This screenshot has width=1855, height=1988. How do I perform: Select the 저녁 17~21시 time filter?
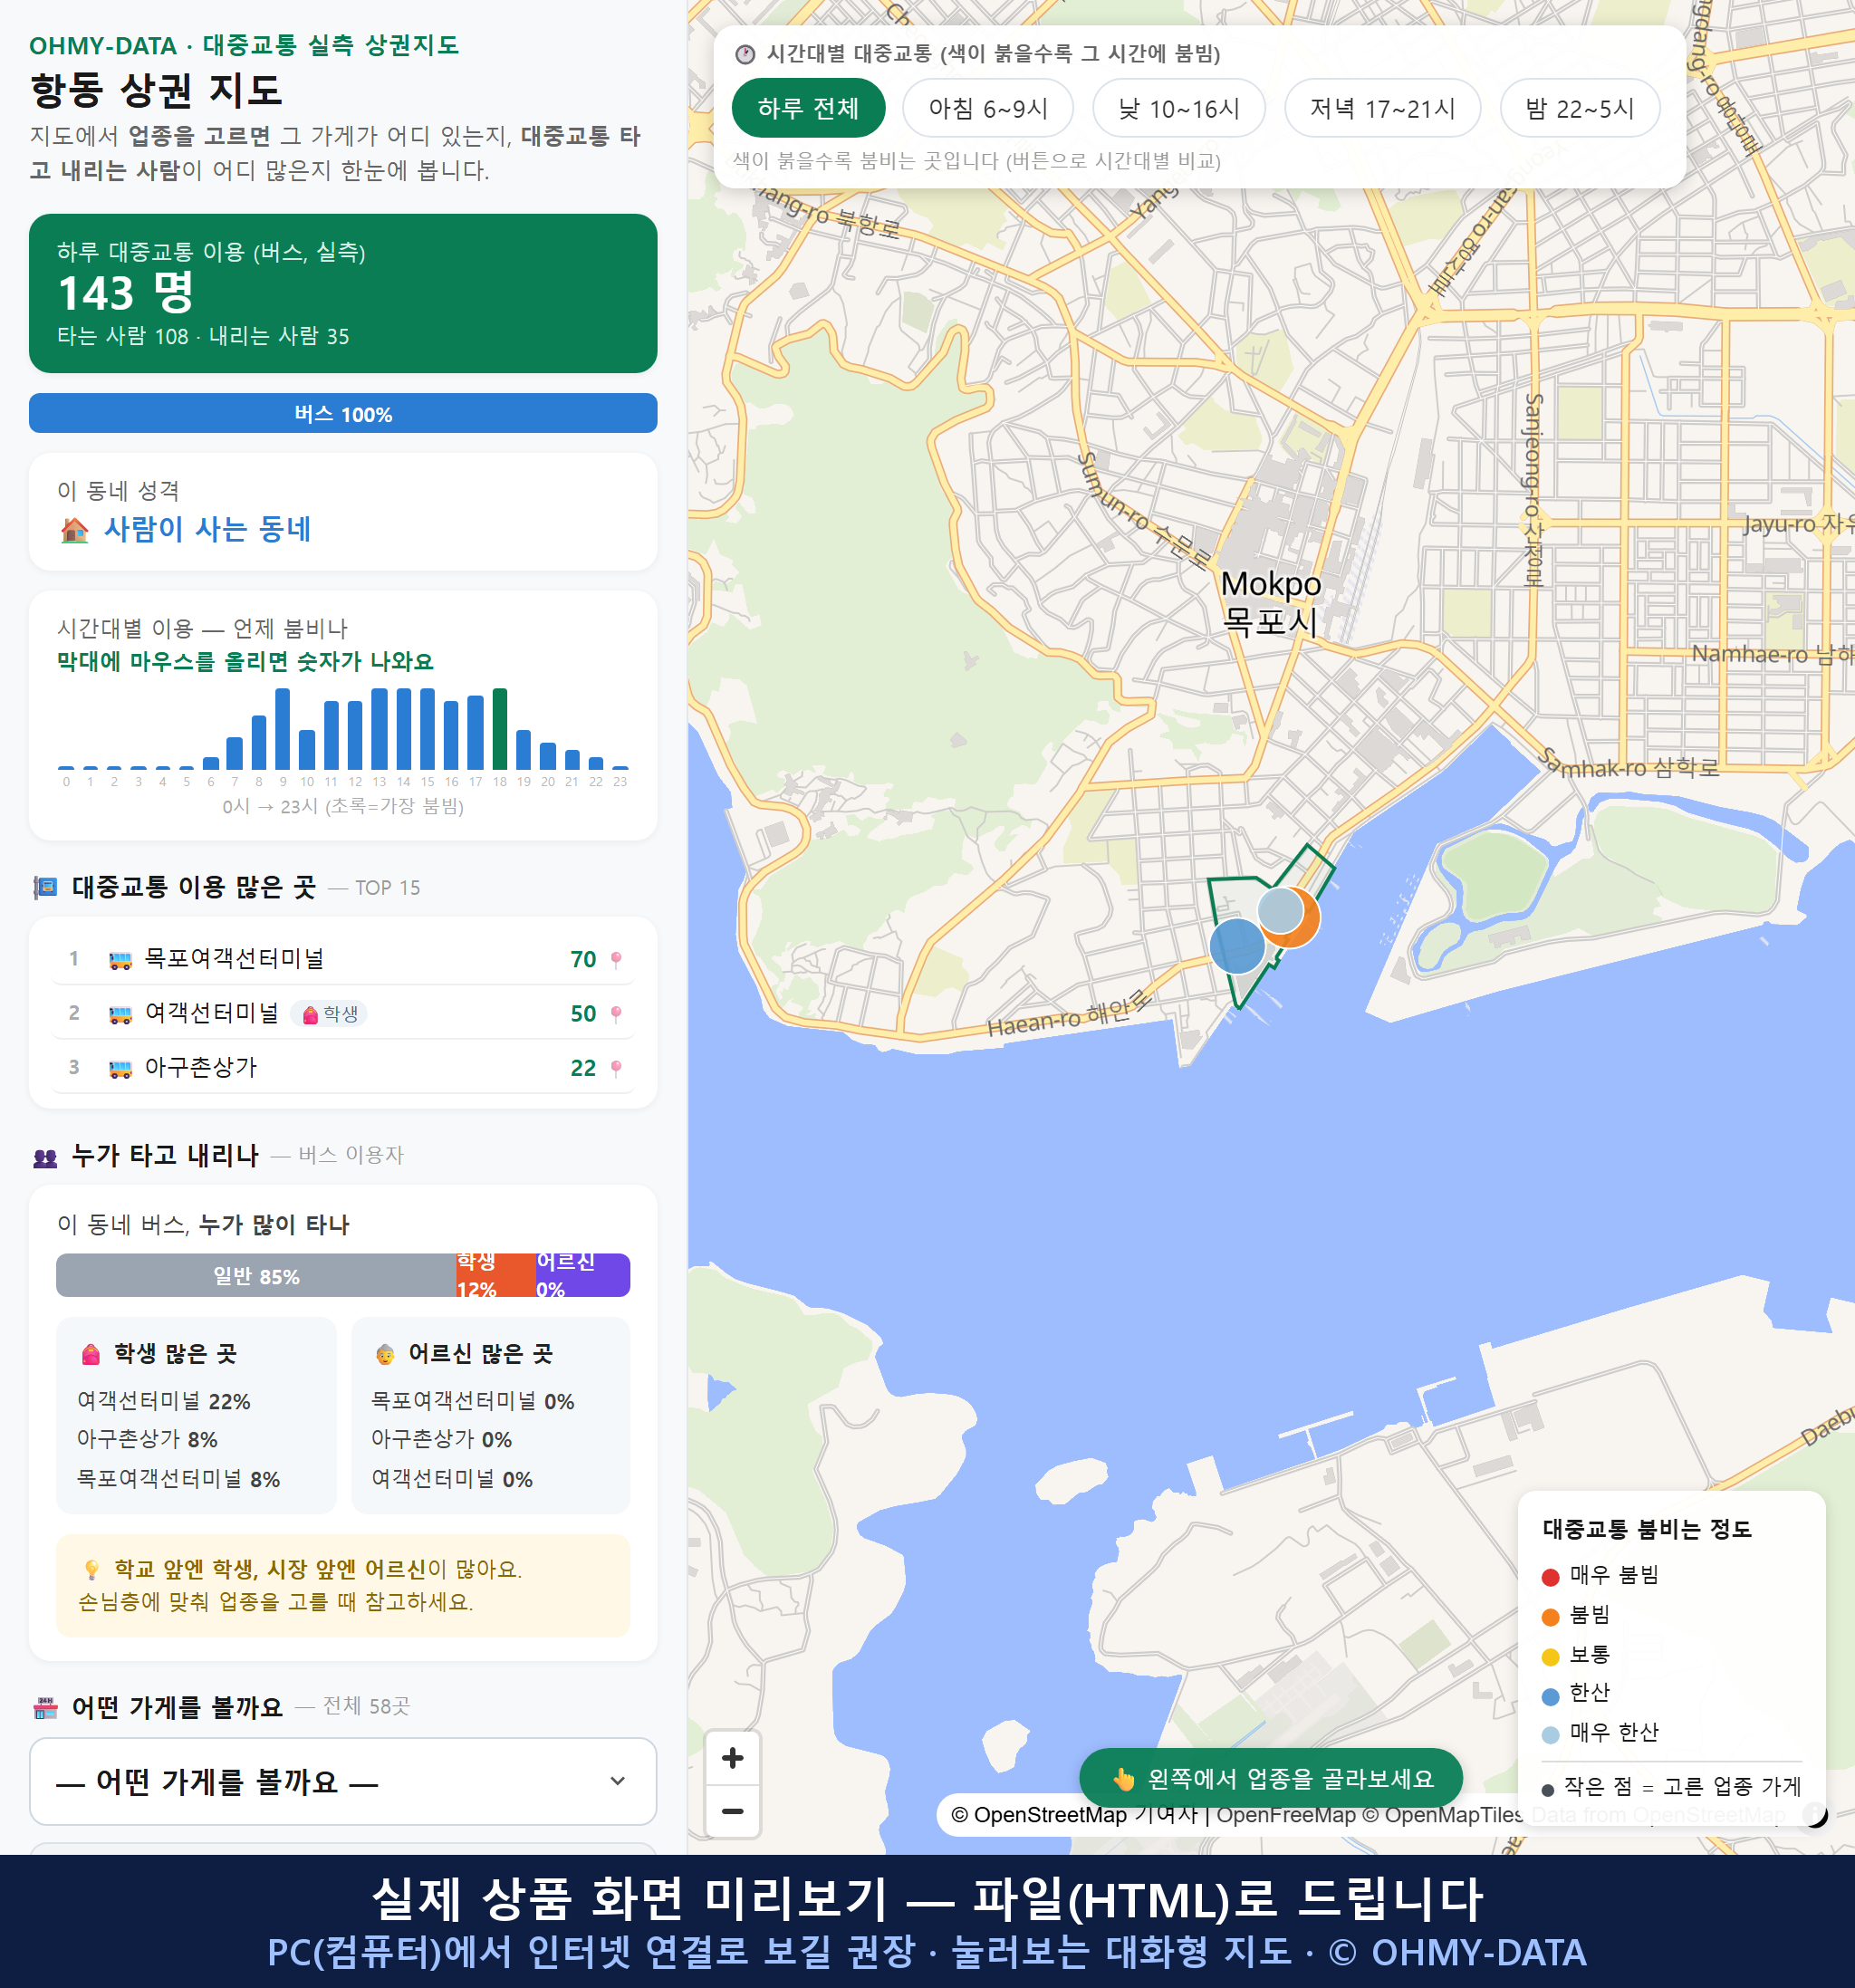click(1381, 108)
